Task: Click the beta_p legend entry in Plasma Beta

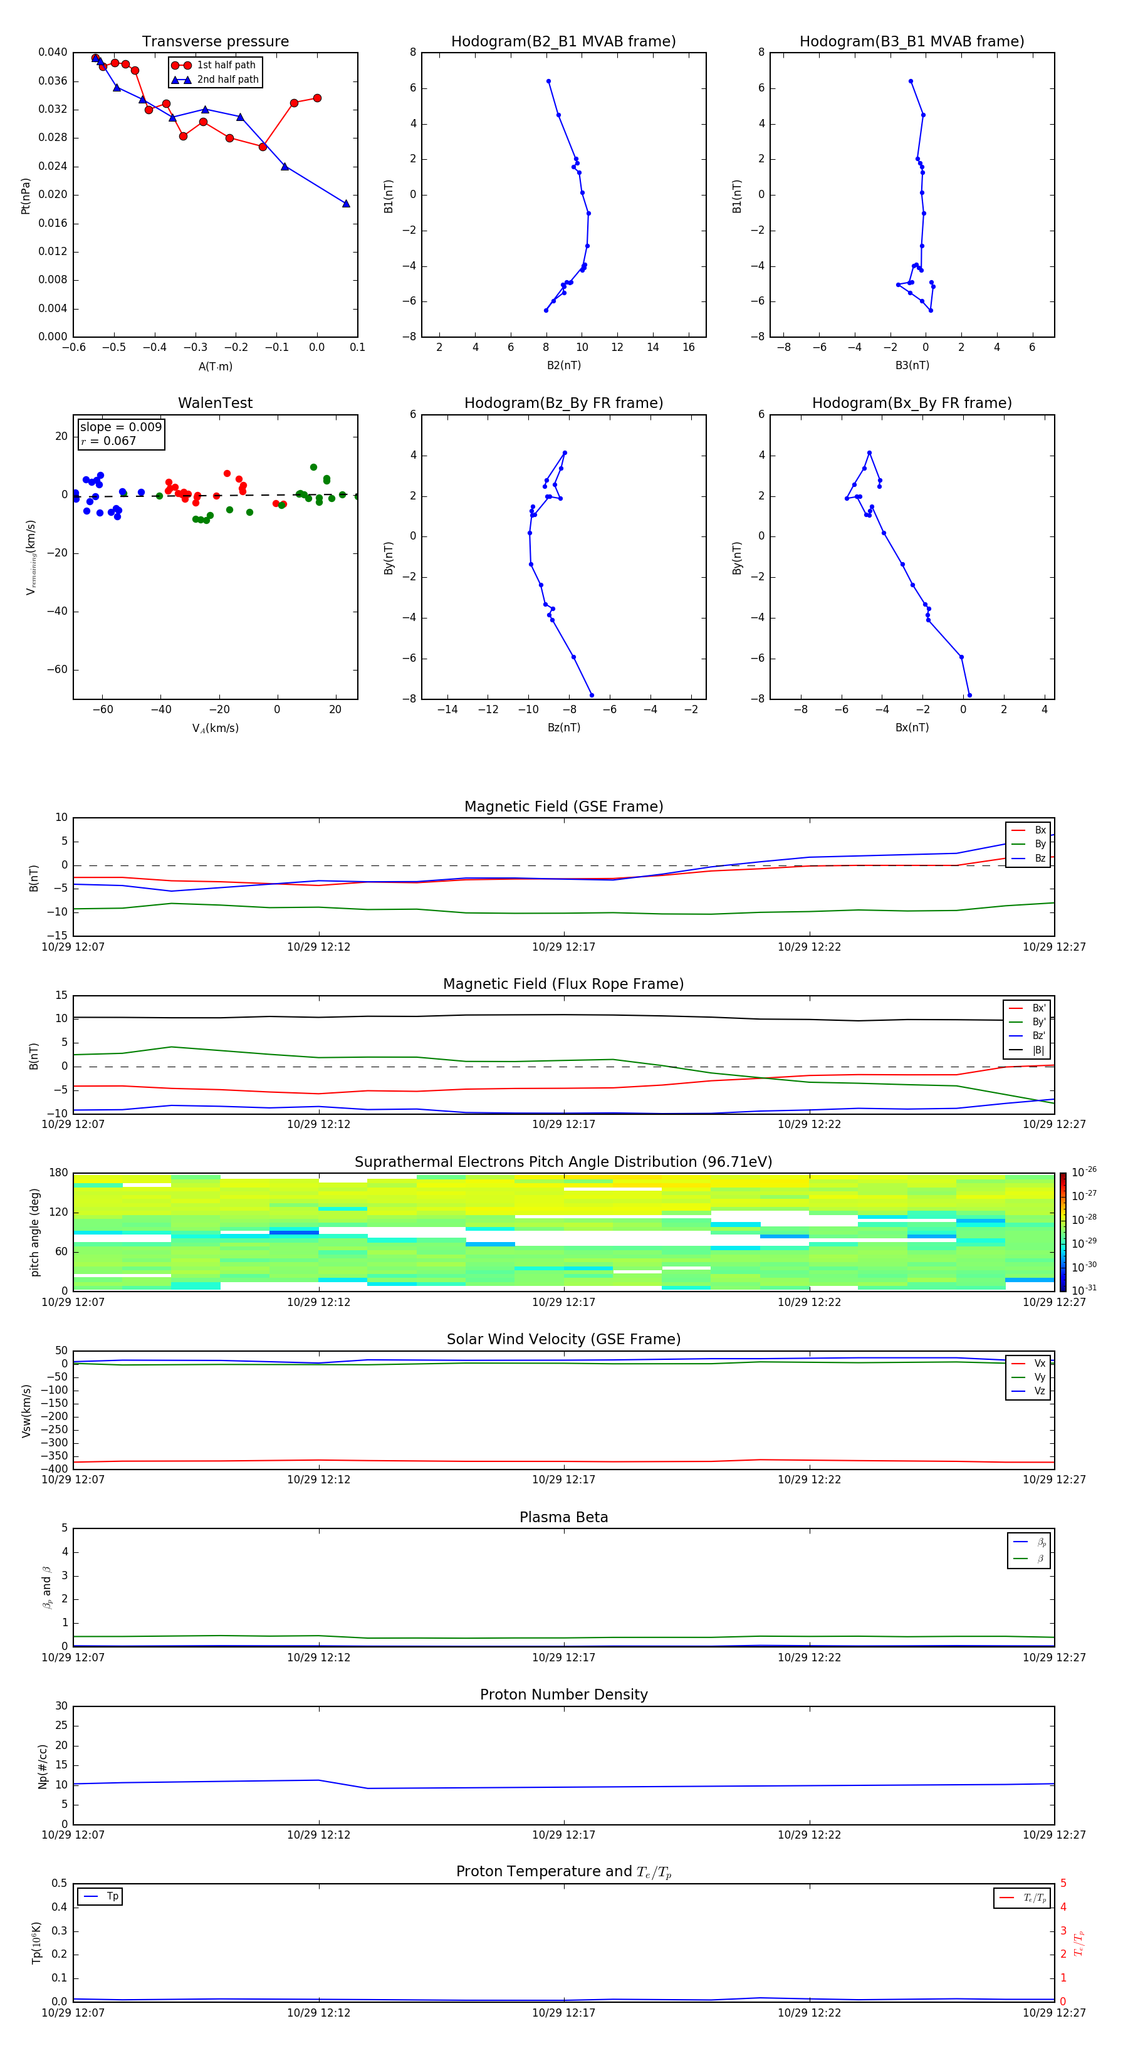Action: 1029,1542
